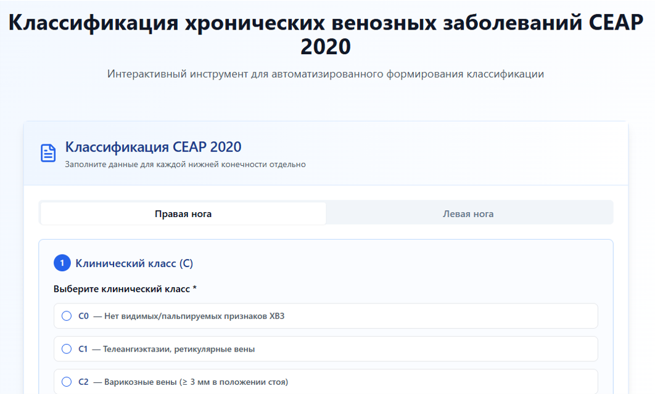Click the subtitle Интерактивный инструмент text
This screenshot has width=655, height=394.
click(326, 74)
